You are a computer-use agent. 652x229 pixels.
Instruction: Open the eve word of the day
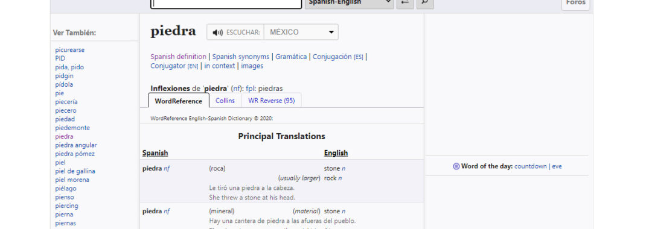557,166
